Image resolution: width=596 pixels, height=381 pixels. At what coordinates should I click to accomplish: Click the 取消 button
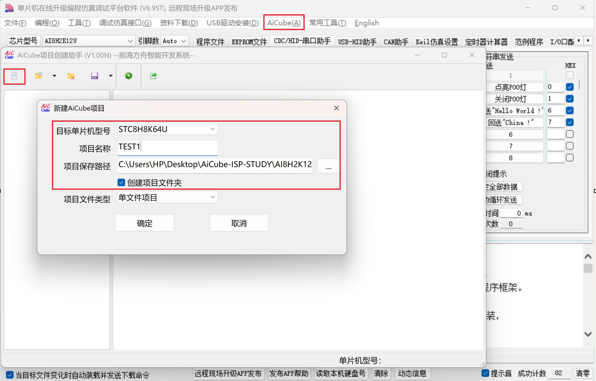pos(239,223)
